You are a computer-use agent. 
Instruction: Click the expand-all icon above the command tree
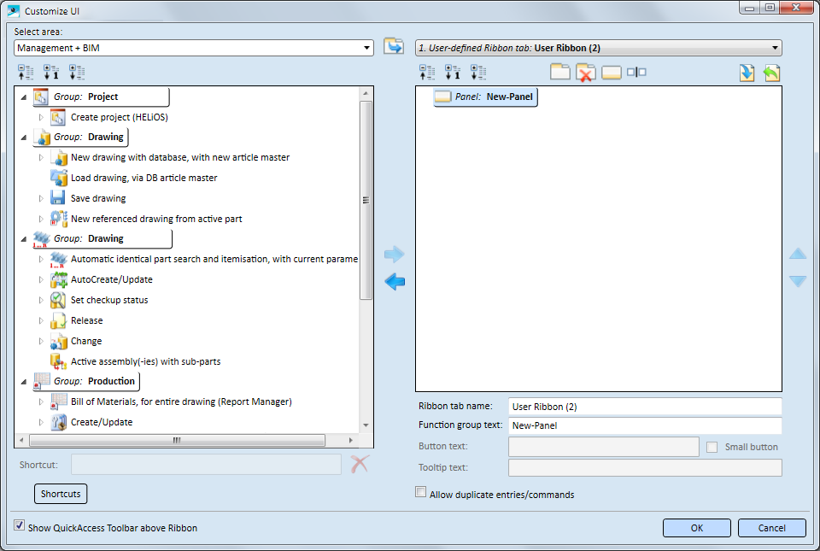click(77, 72)
